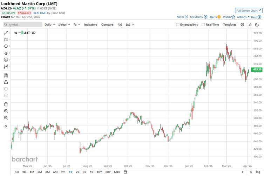Switch to log scale

258,172
